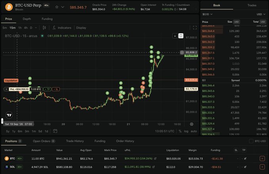Click the TradingView logo on chart
Screen dimensions: 269x174
9,115
